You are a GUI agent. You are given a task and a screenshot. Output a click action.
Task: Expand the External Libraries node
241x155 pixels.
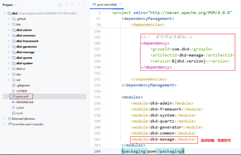point(4,119)
